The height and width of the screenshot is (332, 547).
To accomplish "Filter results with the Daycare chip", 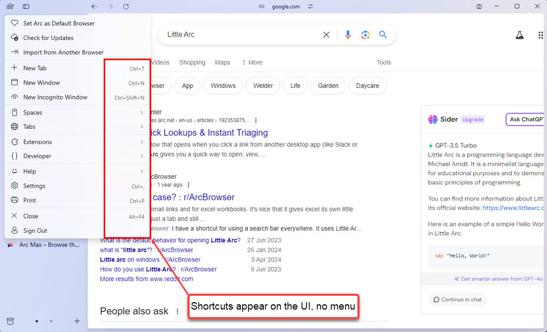I will [x=368, y=86].
